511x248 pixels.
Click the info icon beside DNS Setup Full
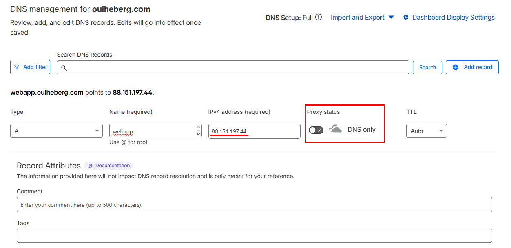319,18
